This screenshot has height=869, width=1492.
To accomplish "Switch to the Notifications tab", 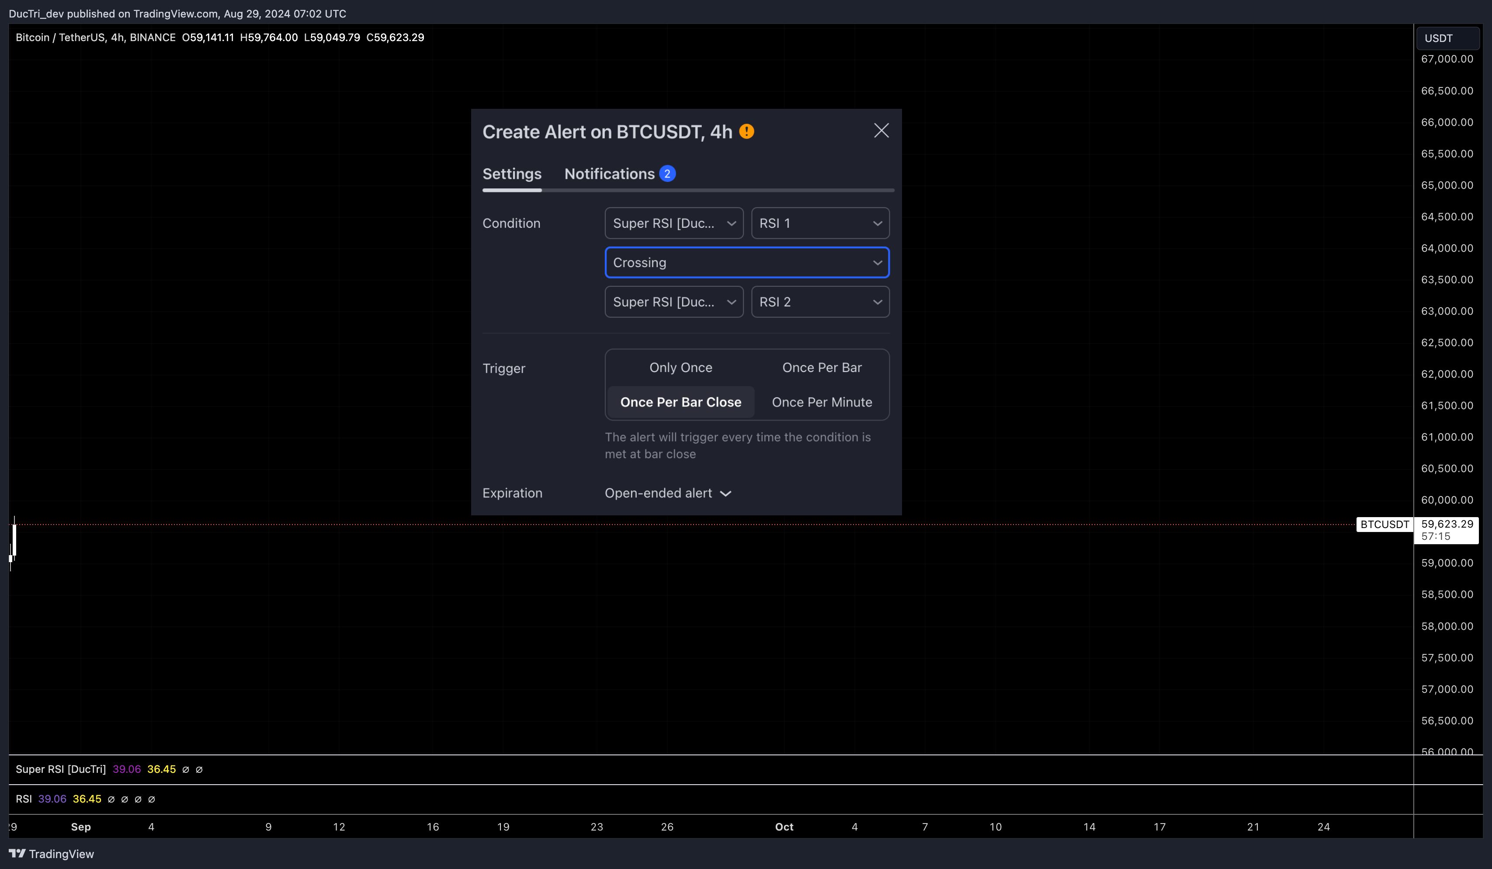I will [609, 174].
